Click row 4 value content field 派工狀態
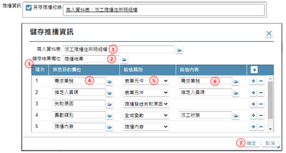 point(206,115)
